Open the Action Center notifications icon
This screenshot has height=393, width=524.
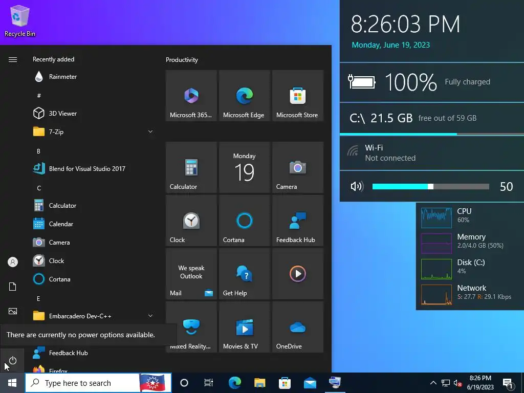tap(508, 383)
